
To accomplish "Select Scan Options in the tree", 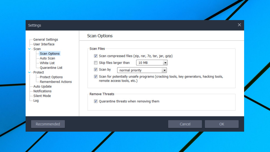I will coord(50,54).
